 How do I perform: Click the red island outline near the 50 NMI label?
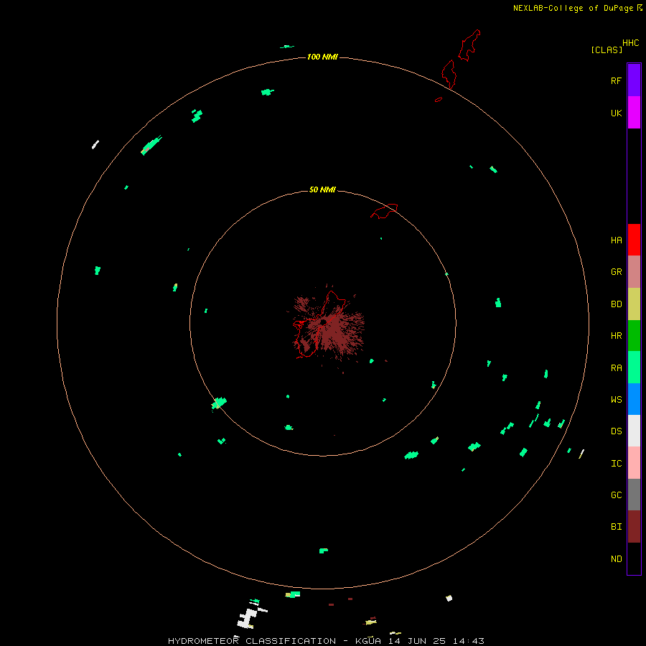[x=384, y=211]
